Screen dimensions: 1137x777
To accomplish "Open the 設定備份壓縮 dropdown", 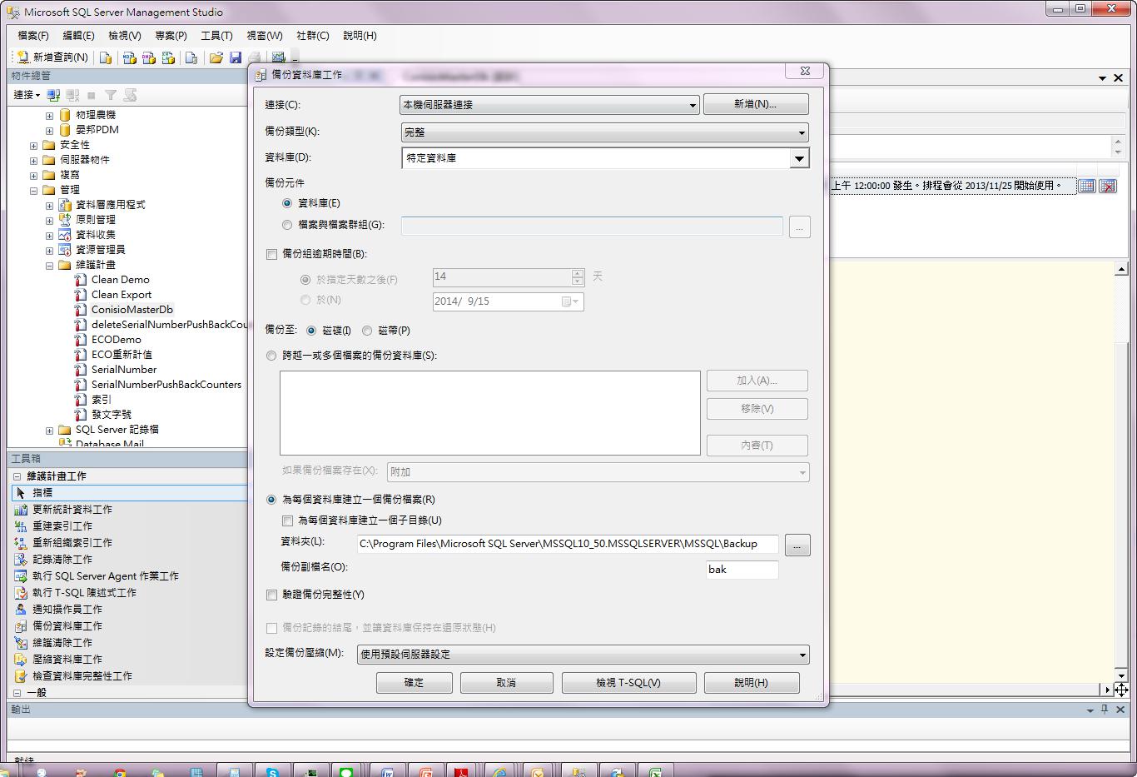I will pos(583,655).
